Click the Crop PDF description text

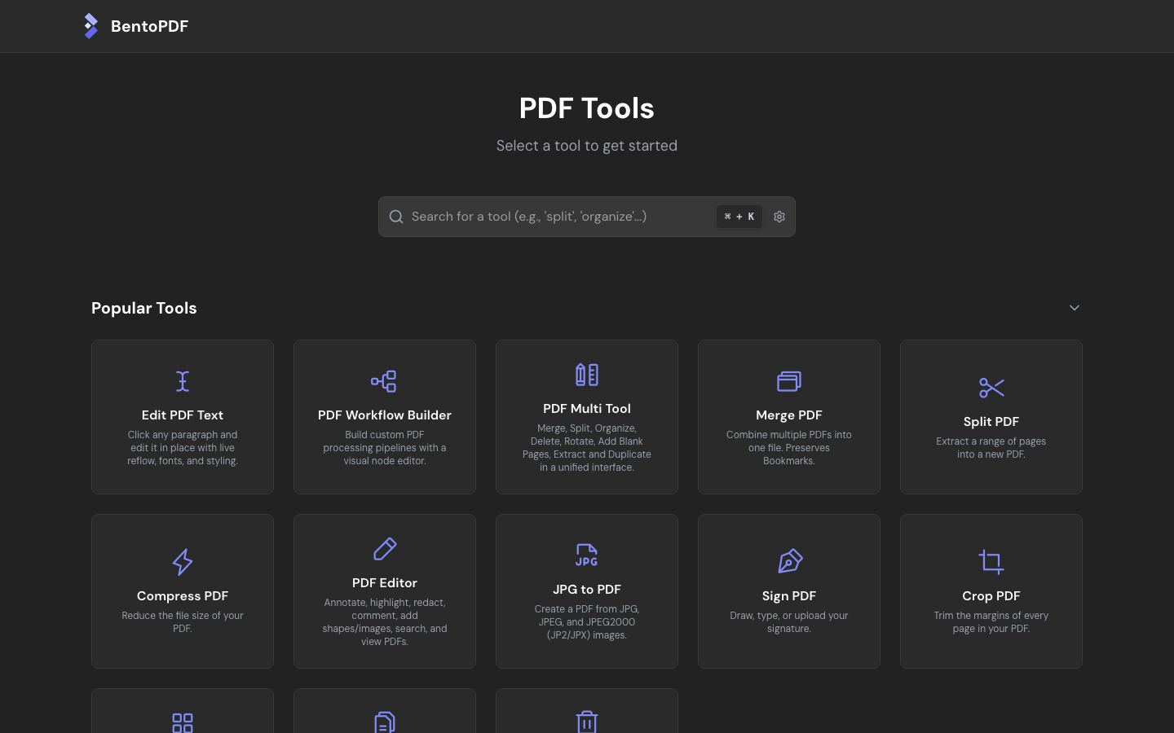point(991,622)
